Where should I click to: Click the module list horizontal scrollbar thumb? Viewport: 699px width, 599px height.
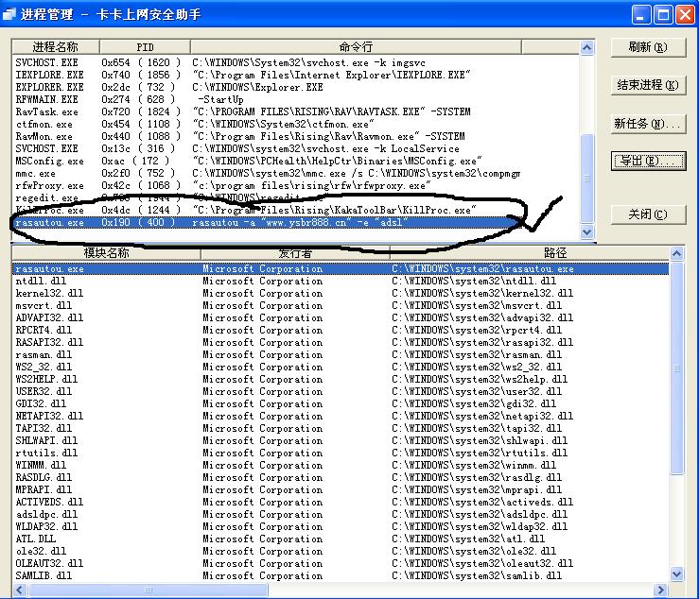pyautogui.click(x=149, y=590)
